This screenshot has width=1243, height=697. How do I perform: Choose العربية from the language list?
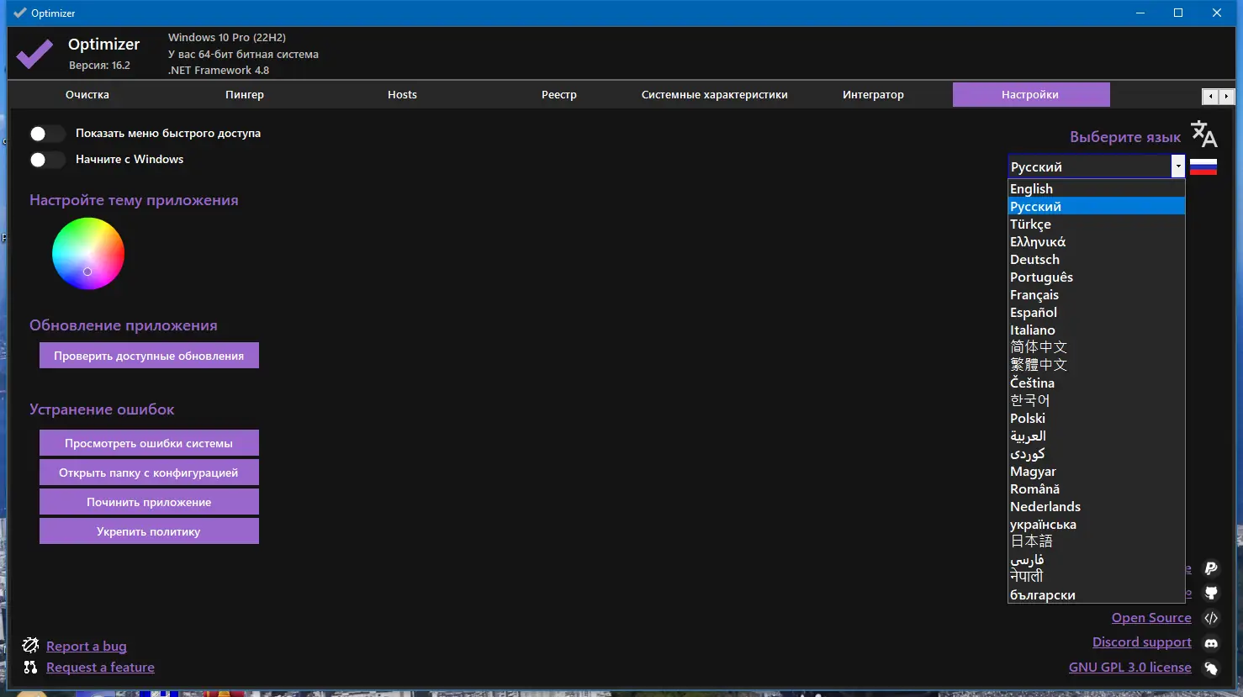1097,436
